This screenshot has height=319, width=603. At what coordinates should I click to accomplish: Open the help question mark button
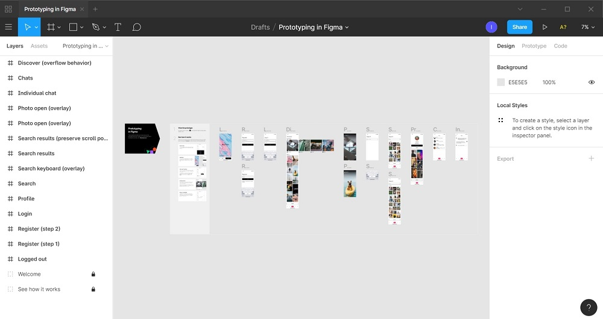[x=589, y=308]
